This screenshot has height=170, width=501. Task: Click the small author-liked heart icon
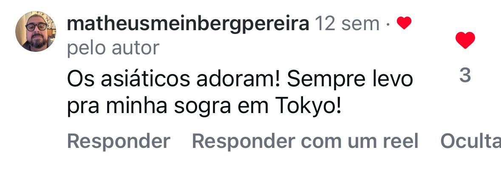(404, 24)
